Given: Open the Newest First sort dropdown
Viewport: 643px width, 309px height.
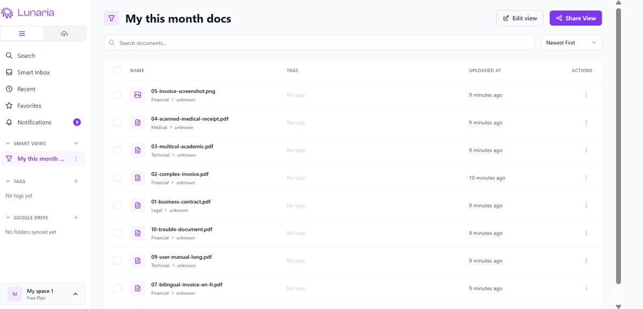Looking at the screenshot, I should [x=571, y=43].
